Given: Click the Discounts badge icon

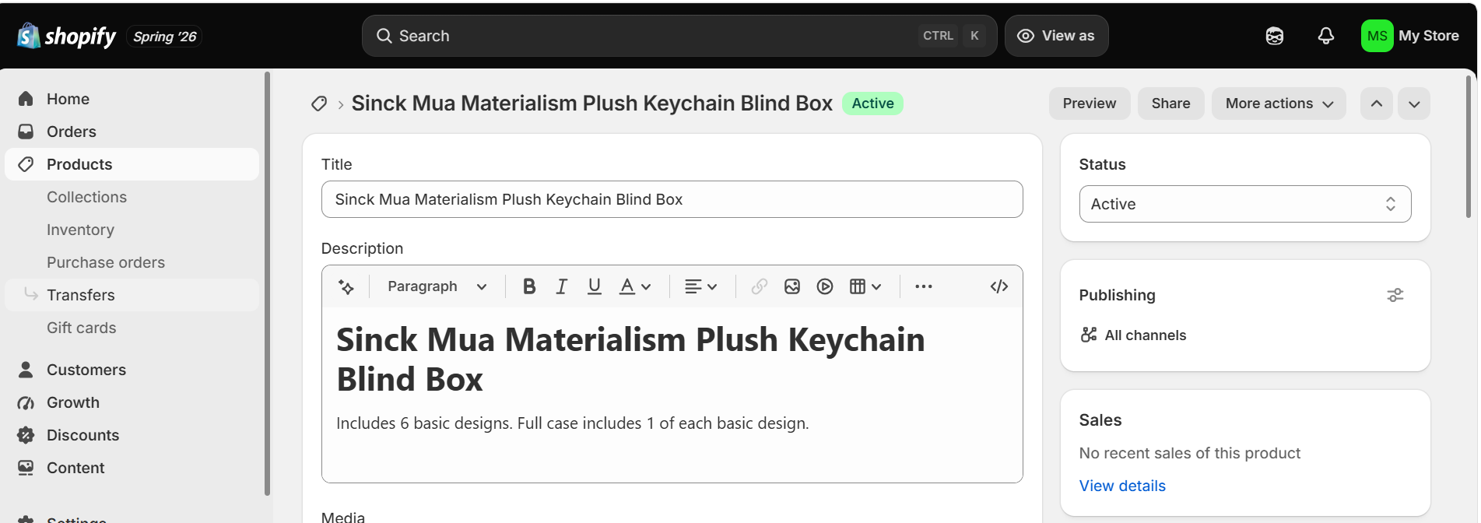Looking at the screenshot, I should tap(26, 435).
